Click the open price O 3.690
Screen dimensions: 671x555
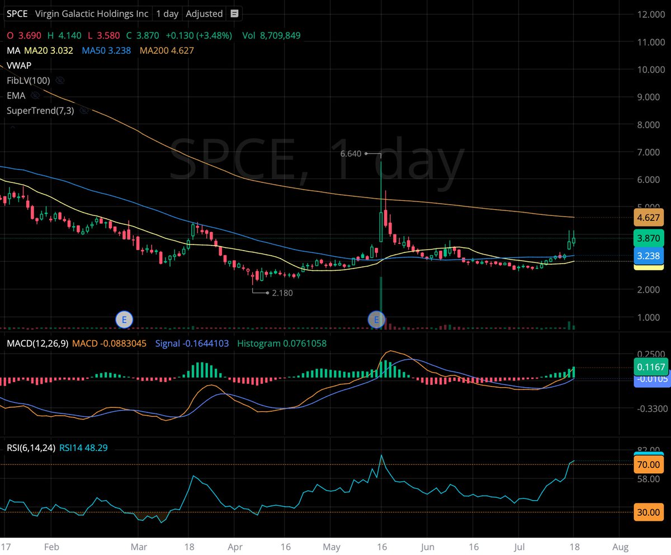point(25,35)
